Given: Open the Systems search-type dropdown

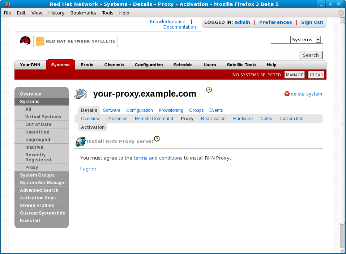Looking at the screenshot, I should (x=306, y=39).
